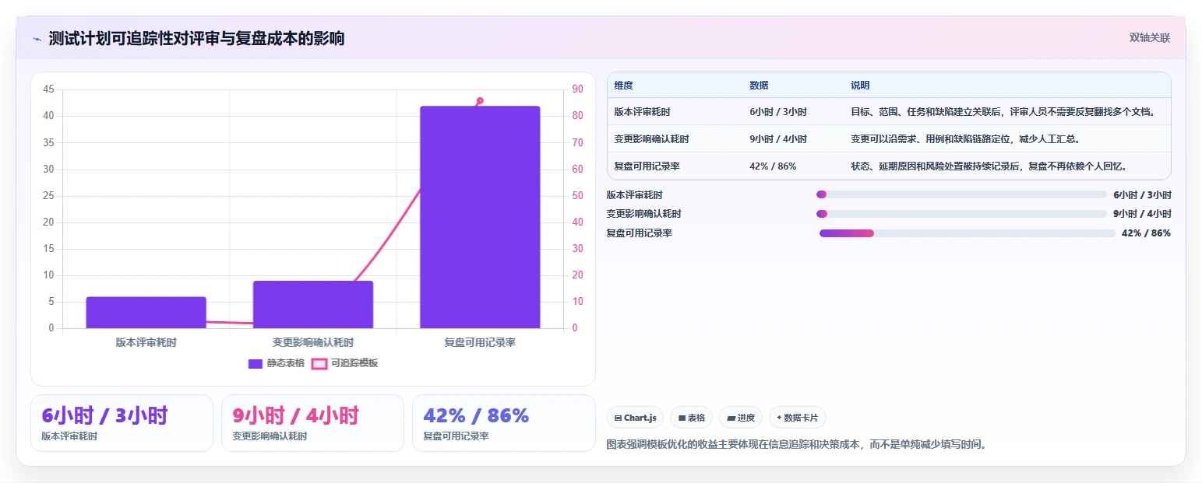Click the right axis tick label 90
This screenshot has width=1202, height=483.
(x=577, y=89)
